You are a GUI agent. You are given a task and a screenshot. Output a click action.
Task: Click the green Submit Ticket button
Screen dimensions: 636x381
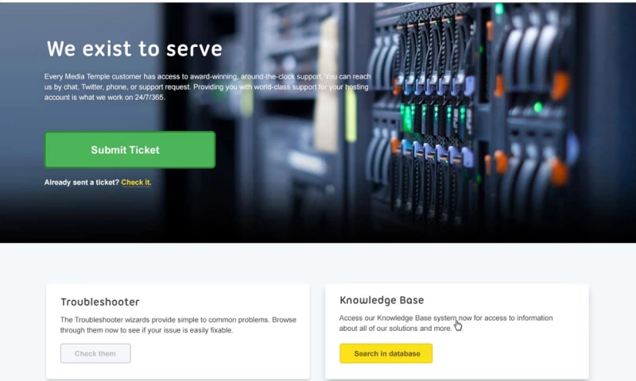click(130, 150)
